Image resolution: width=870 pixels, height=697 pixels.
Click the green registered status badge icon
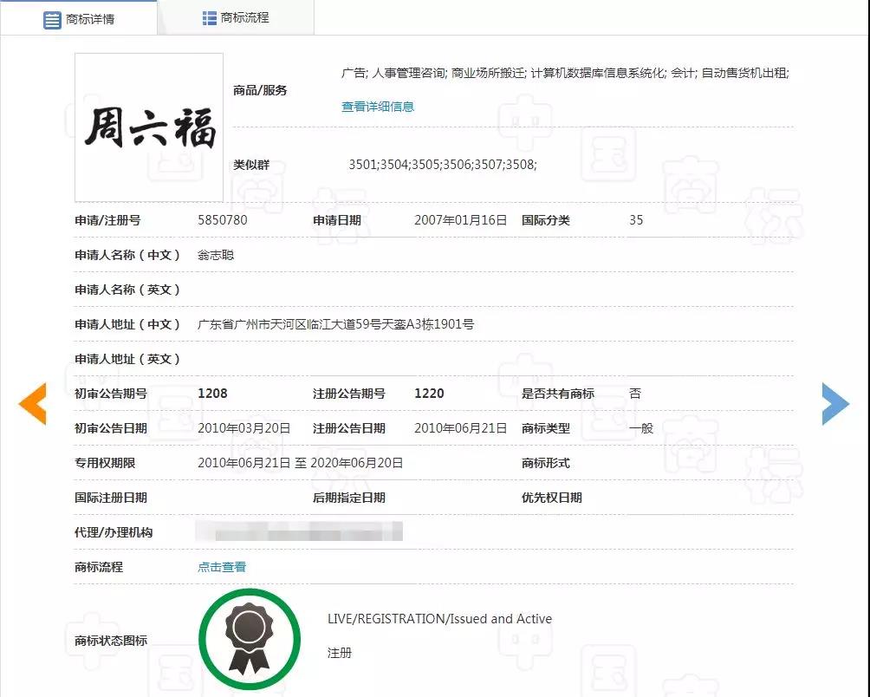(x=249, y=639)
